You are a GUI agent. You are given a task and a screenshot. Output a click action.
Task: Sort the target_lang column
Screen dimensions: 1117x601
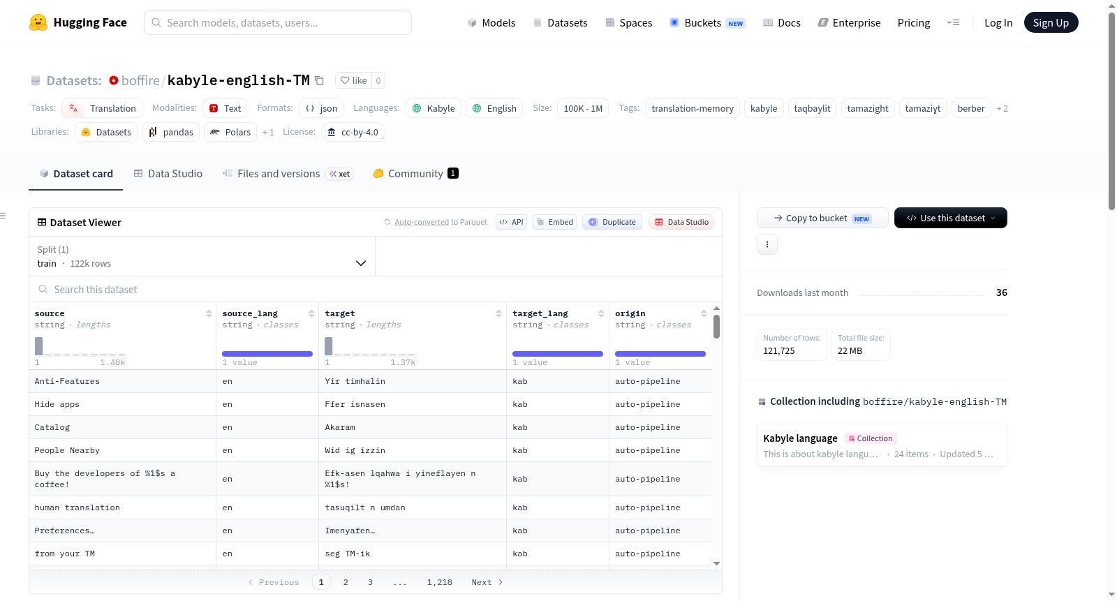pos(601,313)
